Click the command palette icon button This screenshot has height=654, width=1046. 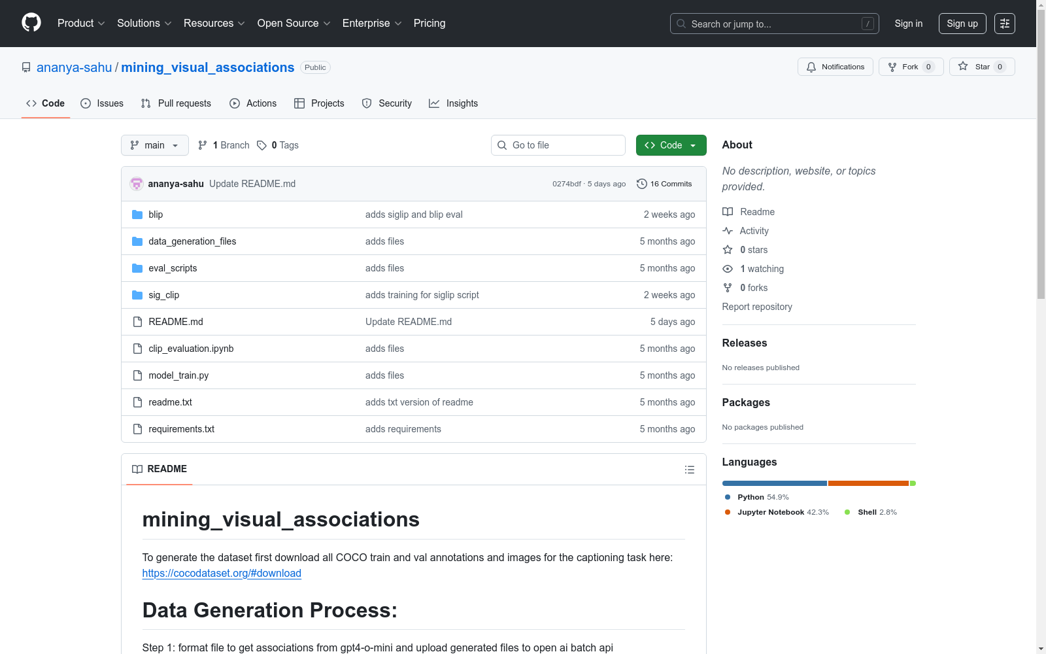click(1004, 24)
